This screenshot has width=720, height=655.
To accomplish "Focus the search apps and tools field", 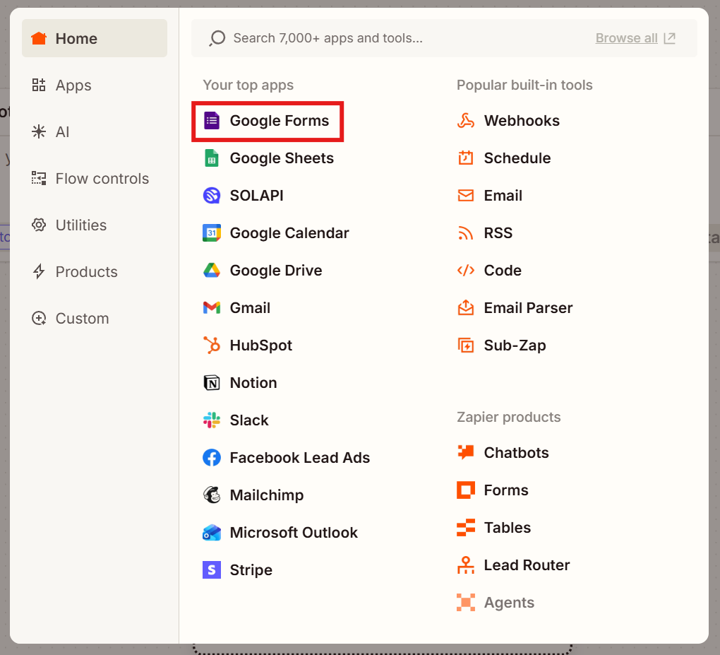I will tap(395, 38).
